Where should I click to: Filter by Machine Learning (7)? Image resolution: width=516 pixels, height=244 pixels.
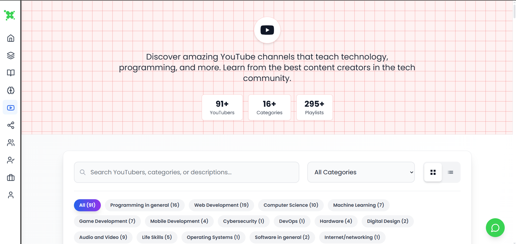coord(358,205)
